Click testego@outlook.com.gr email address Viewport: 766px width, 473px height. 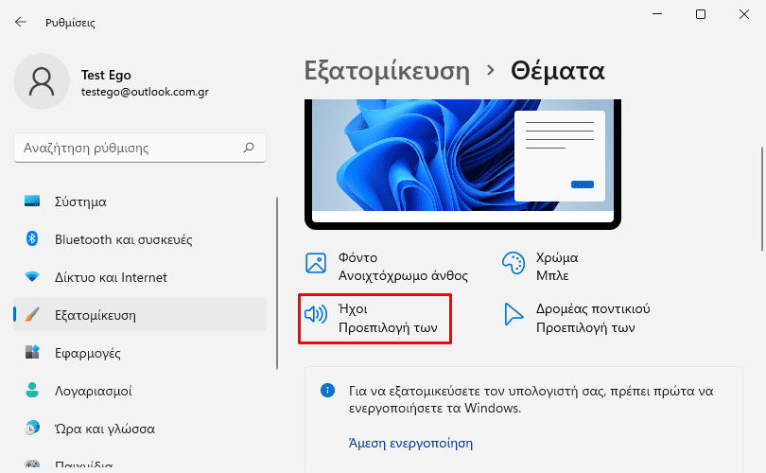pos(145,92)
